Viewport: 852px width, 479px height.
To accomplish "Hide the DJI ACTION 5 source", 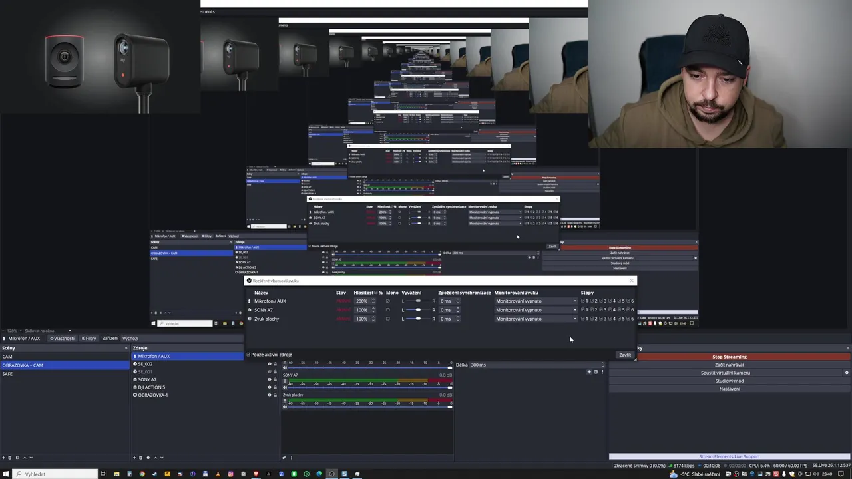I will [x=270, y=387].
